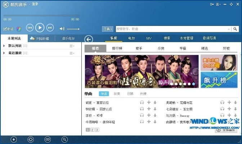Go to the previous track
The width and height of the screenshot is (242, 144).
tap(30, 28)
